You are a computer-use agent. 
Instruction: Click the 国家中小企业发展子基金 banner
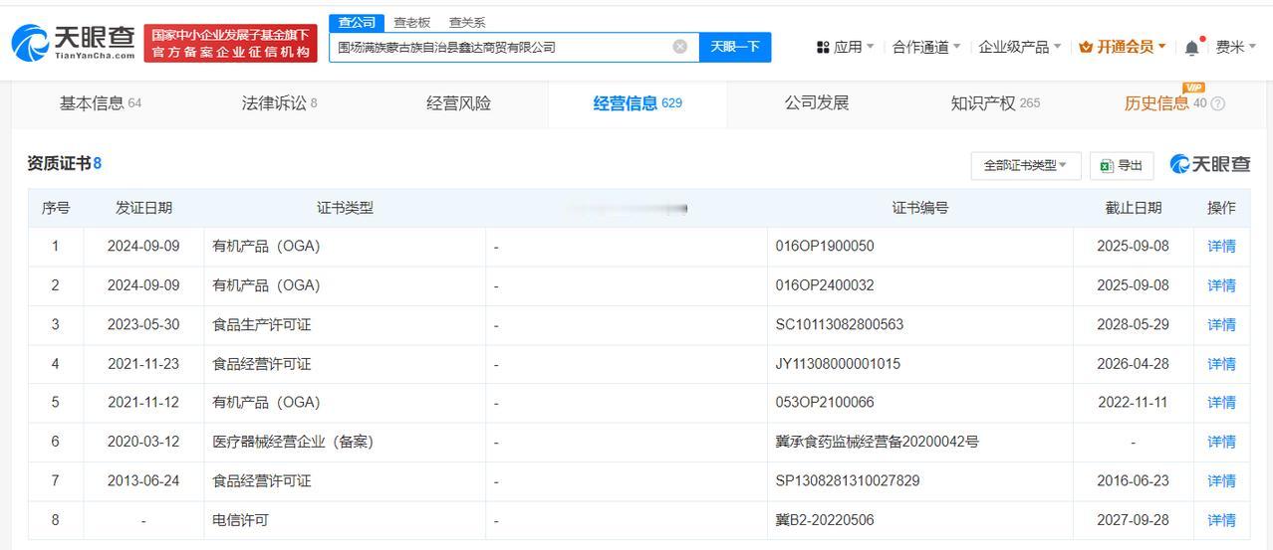click(230, 43)
